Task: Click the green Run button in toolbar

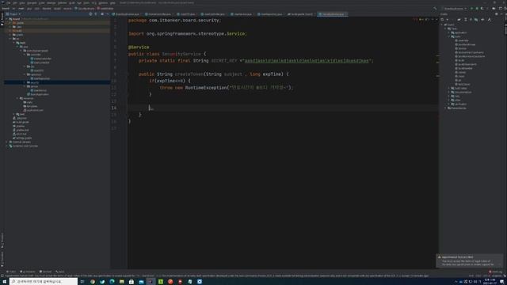Action: click(x=472, y=9)
